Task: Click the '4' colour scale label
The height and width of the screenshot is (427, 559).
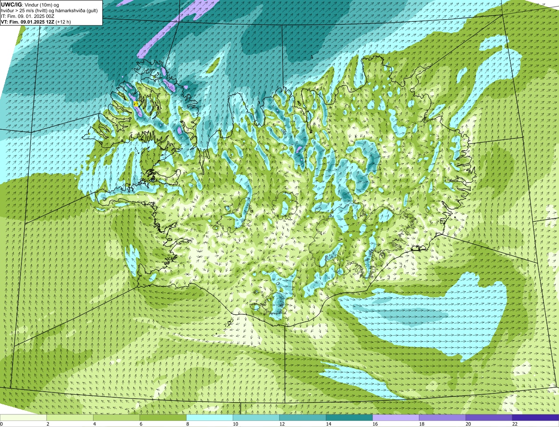Action: pos(94,424)
